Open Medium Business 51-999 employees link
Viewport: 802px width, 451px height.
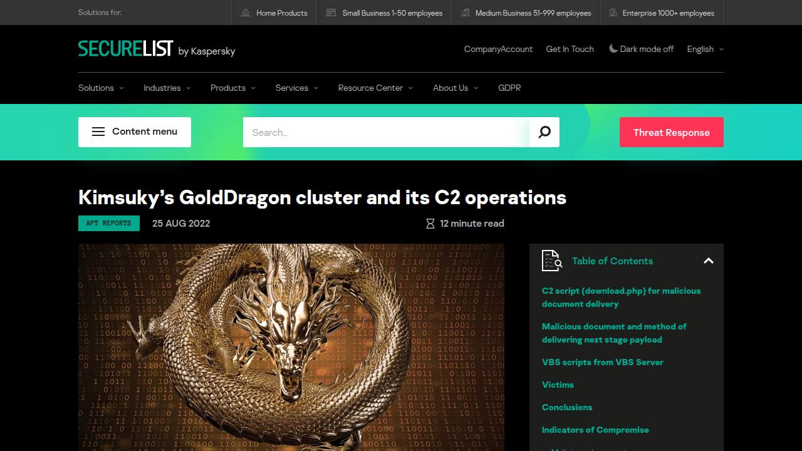click(526, 13)
